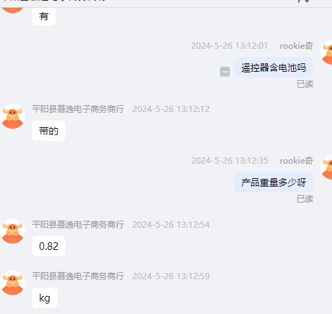Click rookie奇 username at 13:12:01
Viewport: 332px width, 314px height.
click(297, 46)
